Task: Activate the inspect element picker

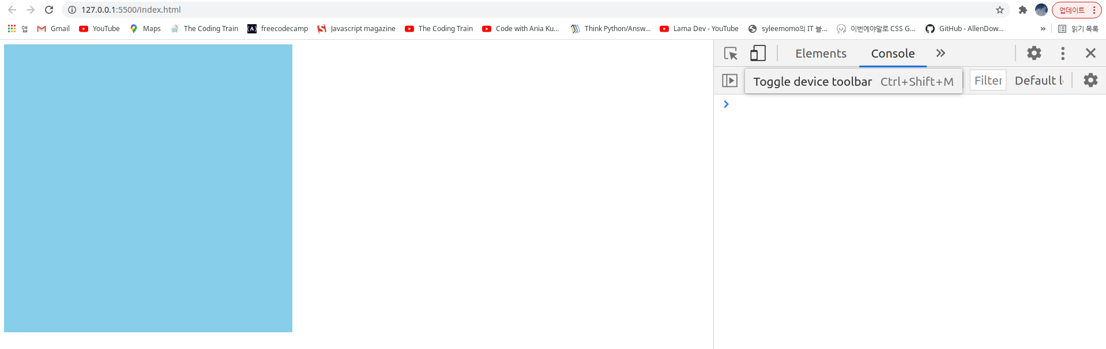Action: [x=731, y=54]
